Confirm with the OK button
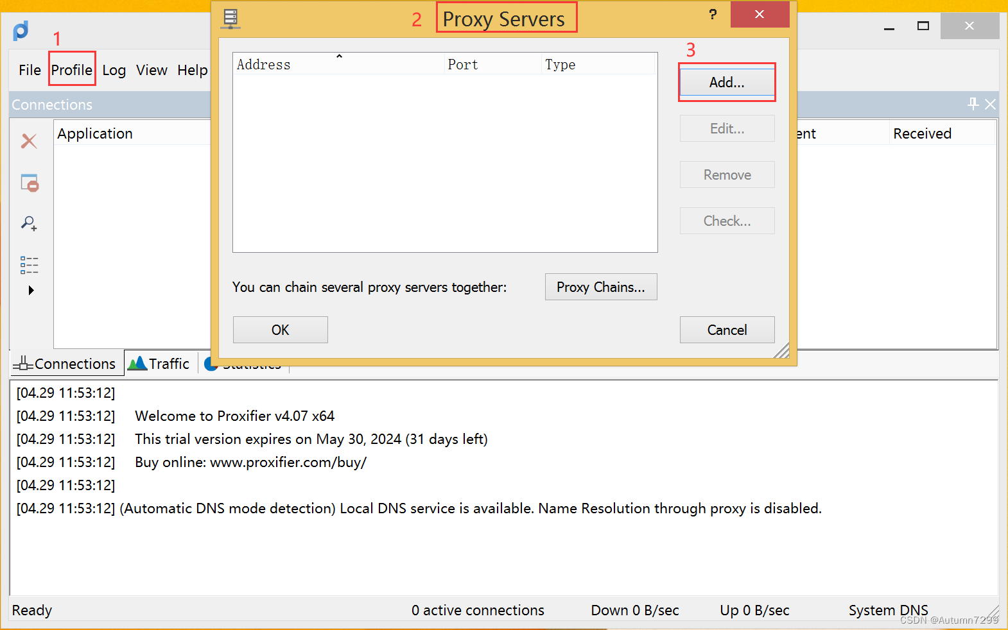This screenshot has width=1008, height=630. click(x=280, y=330)
